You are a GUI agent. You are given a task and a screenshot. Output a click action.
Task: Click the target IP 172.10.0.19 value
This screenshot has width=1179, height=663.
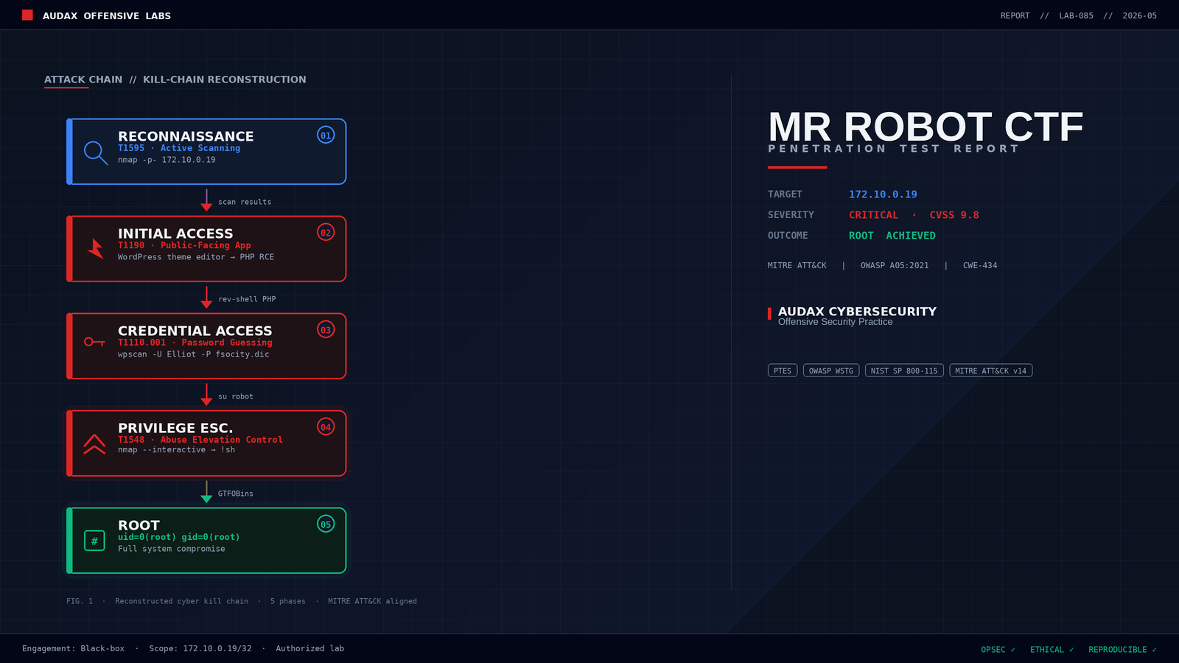click(x=883, y=194)
